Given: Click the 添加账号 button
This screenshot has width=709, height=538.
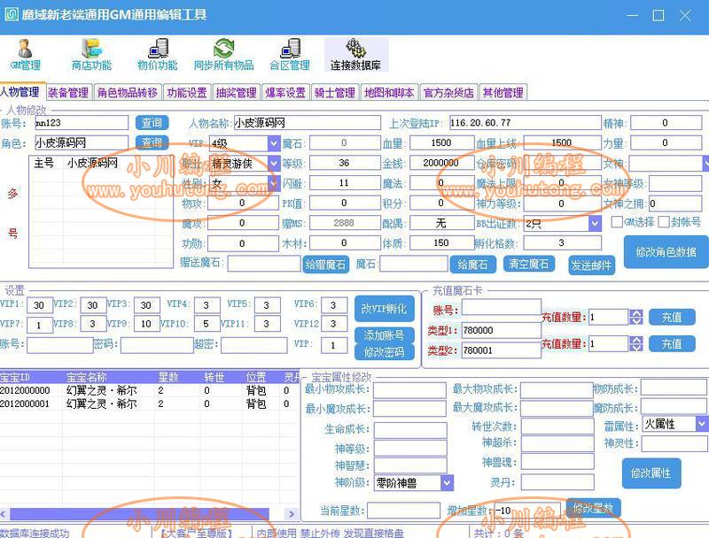Looking at the screenshot, I should (385, 335).
